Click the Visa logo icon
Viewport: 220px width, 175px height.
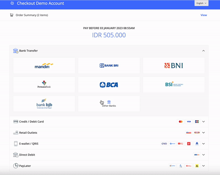189,122
